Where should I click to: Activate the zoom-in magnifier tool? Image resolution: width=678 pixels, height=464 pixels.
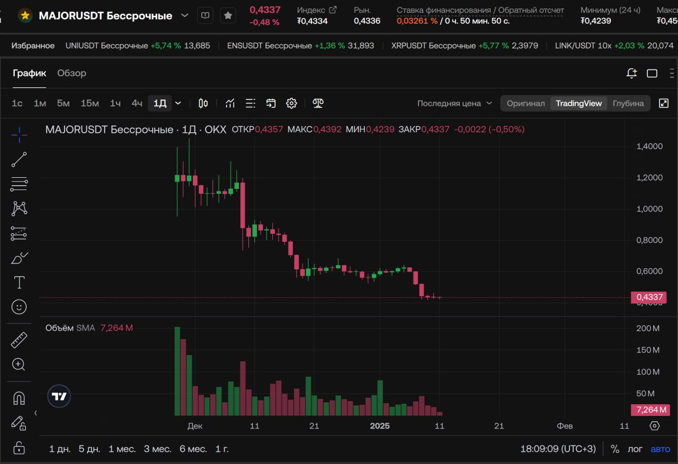tap(19, 364)
